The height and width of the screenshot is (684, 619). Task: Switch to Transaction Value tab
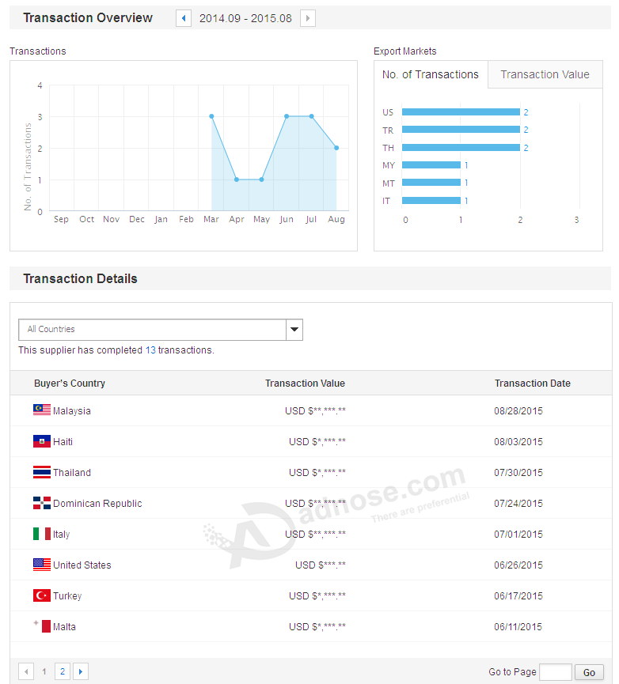[x=545, y=74]
